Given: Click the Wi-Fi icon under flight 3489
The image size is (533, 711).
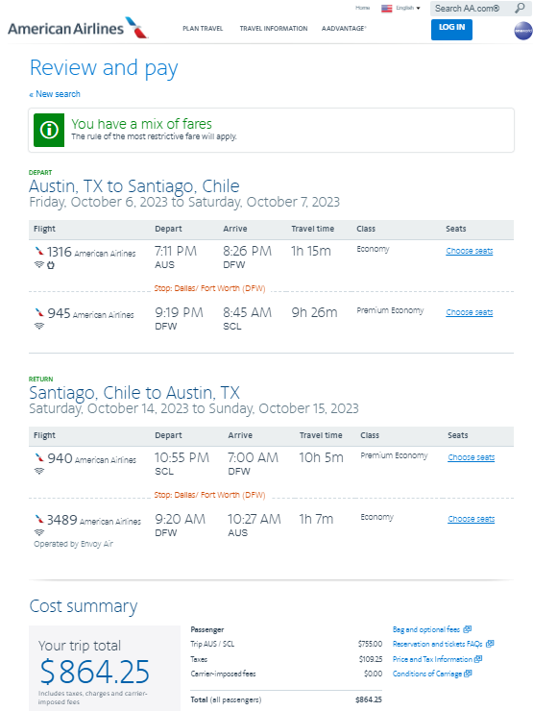Looking at the screenshot, I should (x=39, y=532).
